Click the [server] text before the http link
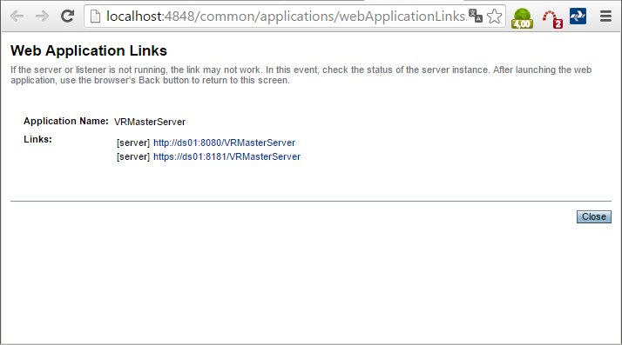The height and width of the screenshot is (345, 622). (x=133, y=143)
